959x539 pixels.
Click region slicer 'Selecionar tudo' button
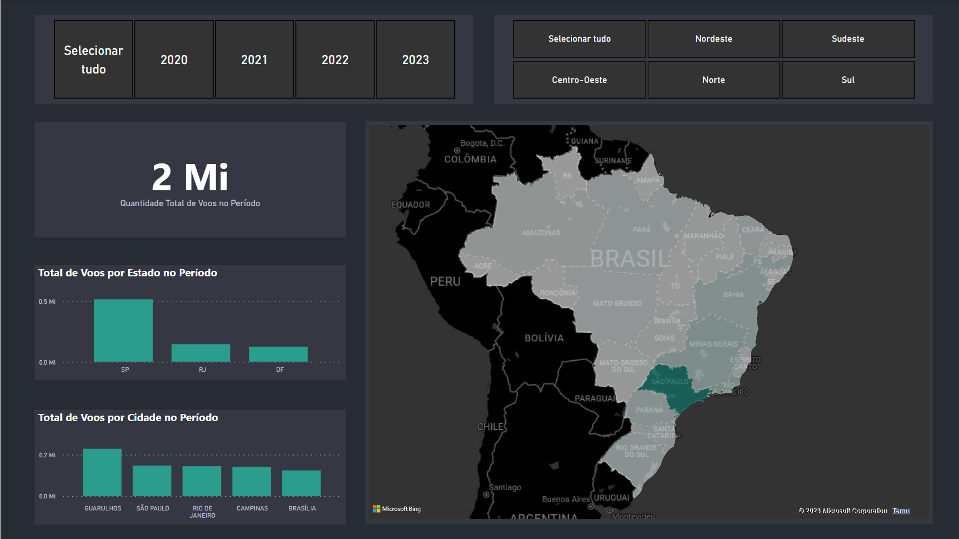[579, 39]
